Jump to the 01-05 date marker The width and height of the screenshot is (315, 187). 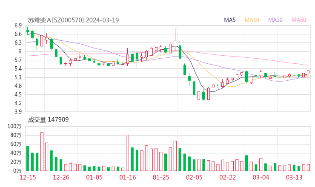click(94, 177)
